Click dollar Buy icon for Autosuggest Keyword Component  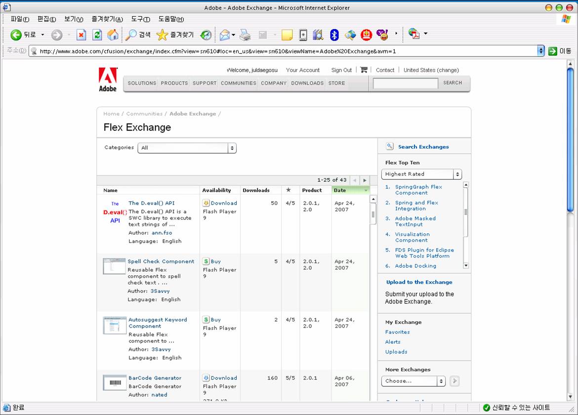pos(206,319)
